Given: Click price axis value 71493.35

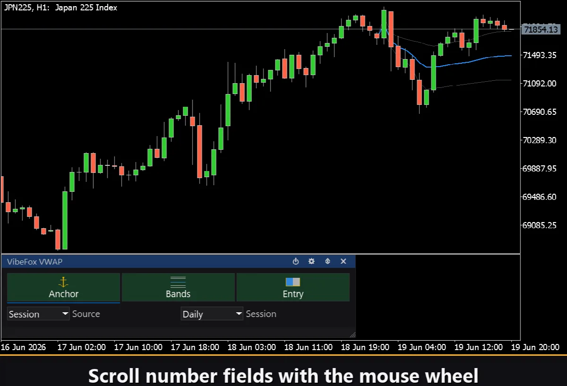Looking at the screenshot, I should point(540,55).
